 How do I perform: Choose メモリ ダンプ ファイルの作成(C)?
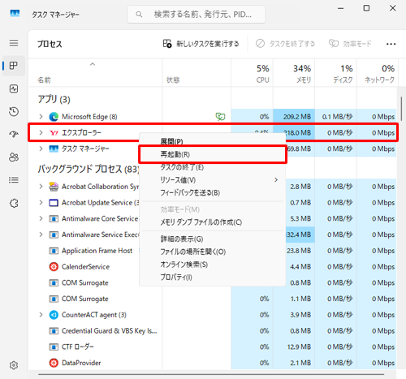[x=213, y=222]
